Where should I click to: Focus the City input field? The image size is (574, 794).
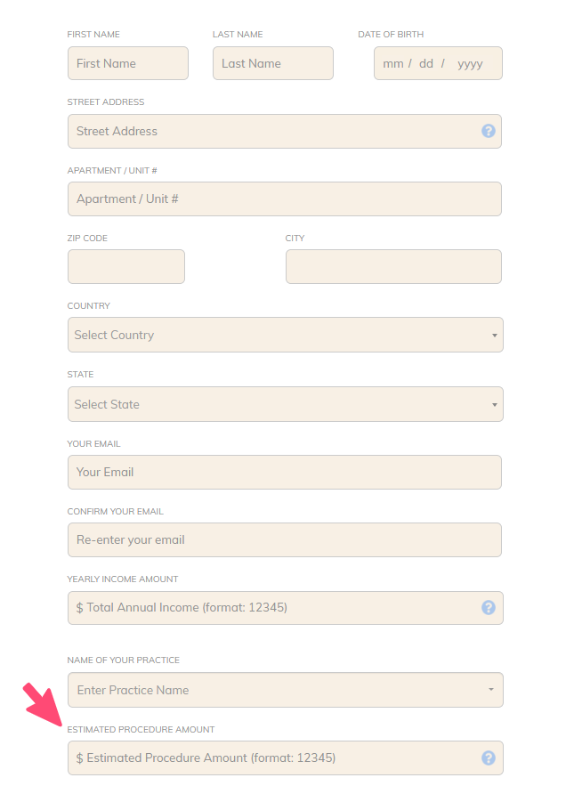393,266
